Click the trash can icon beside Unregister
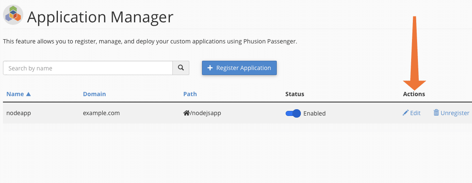This screenshot has height=183, width=472. (436, 113)
